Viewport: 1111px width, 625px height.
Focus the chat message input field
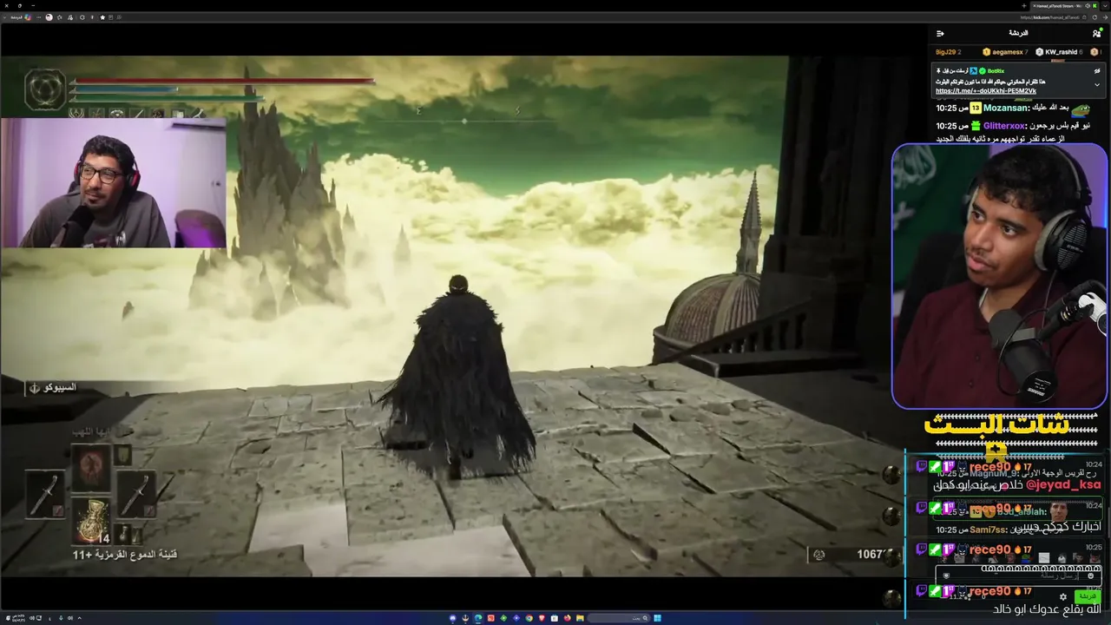point(1017,576)
